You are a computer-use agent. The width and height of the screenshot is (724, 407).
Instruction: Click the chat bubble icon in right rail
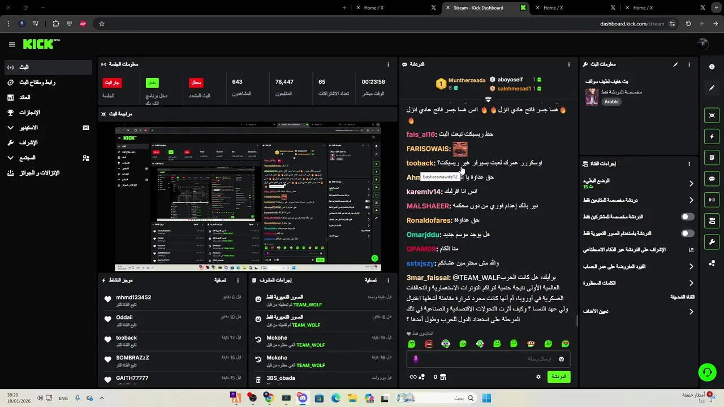click(712, 179)
